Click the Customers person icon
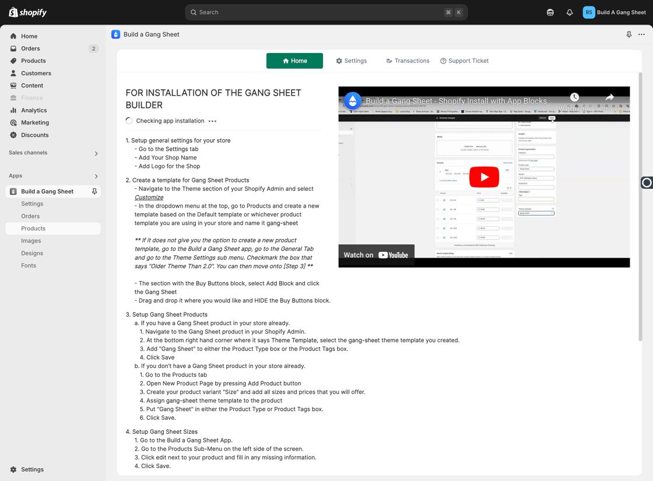Image resolution: width=653 pixels, height=481 pixels. tap(13, 73)
